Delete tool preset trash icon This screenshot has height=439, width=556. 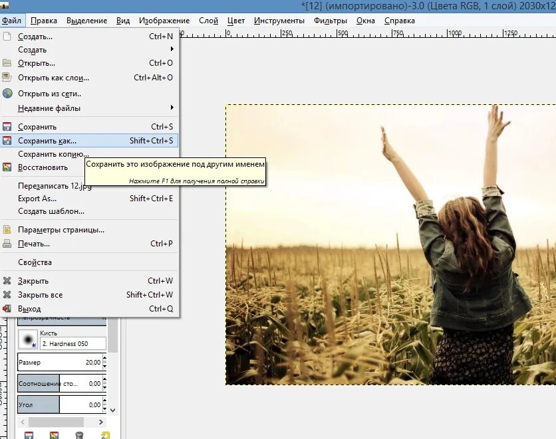[x=80, y=435]
